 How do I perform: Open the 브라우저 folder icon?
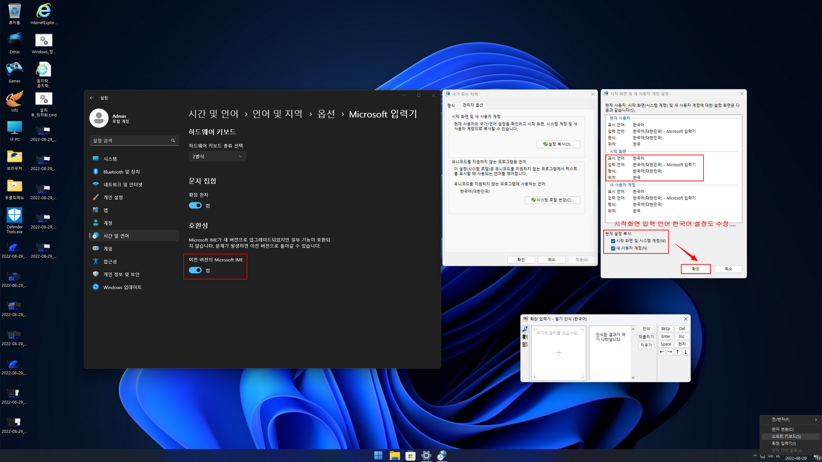click(x=15, y=160)
